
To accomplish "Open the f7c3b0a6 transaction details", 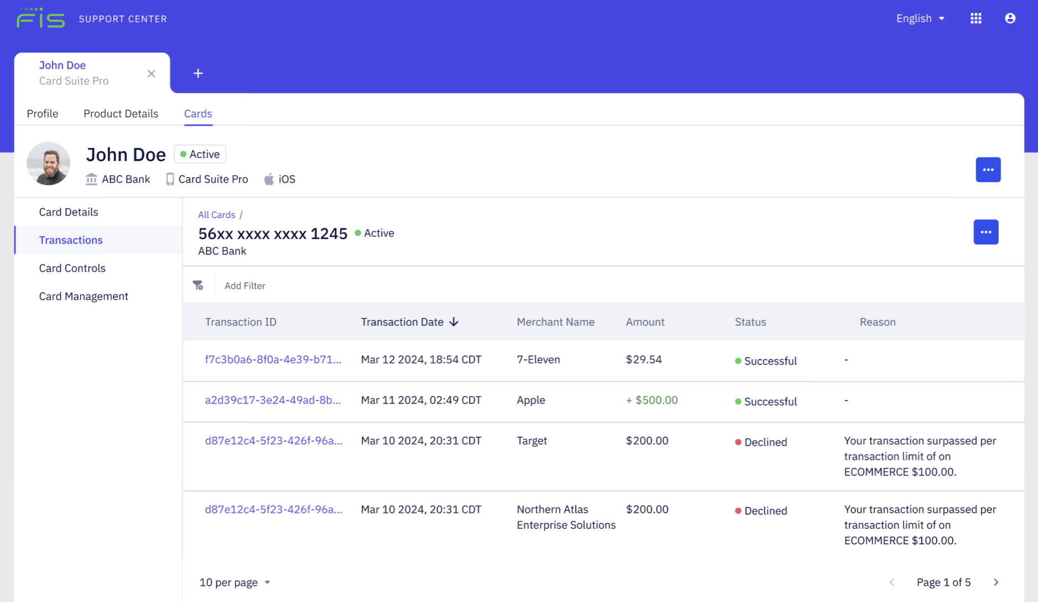I will [x=273, y=359].
